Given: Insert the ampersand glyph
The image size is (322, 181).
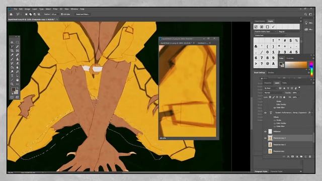Looking at the screenshot, I should tap(256, 46).
